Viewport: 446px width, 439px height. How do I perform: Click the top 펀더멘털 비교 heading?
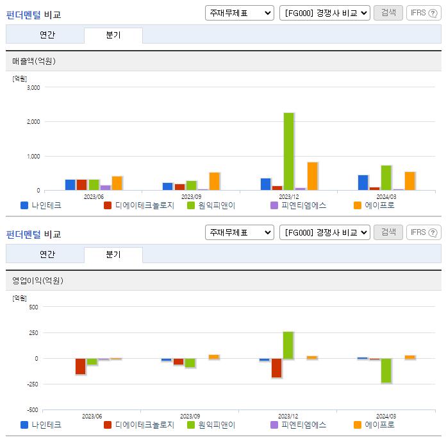[33, 15]
